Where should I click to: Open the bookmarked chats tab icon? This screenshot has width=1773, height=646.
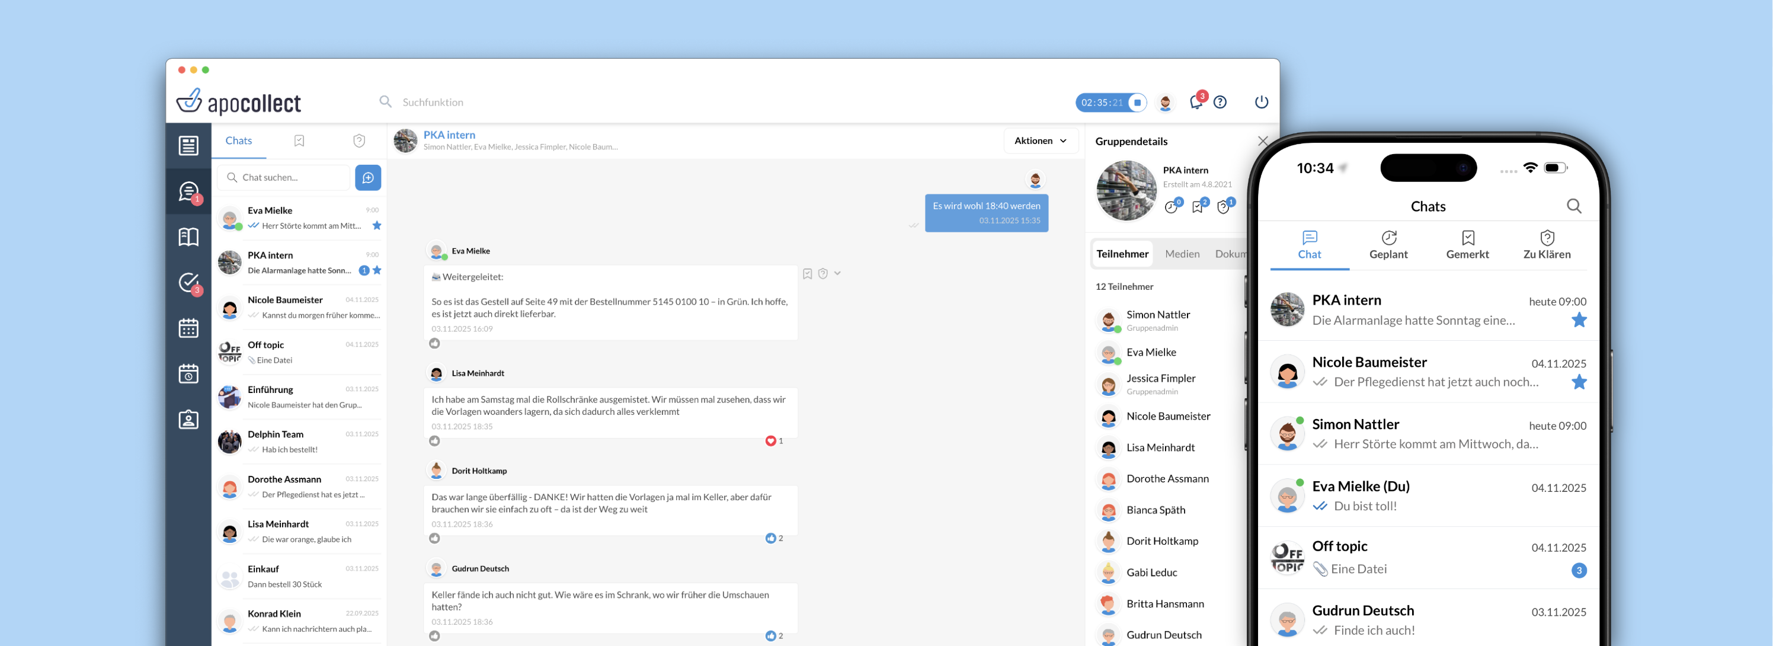tap(299, 140)
